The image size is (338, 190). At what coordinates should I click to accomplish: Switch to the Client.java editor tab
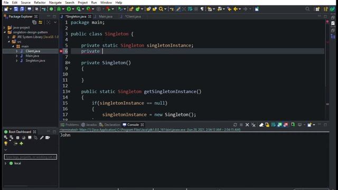click(133, 16)
